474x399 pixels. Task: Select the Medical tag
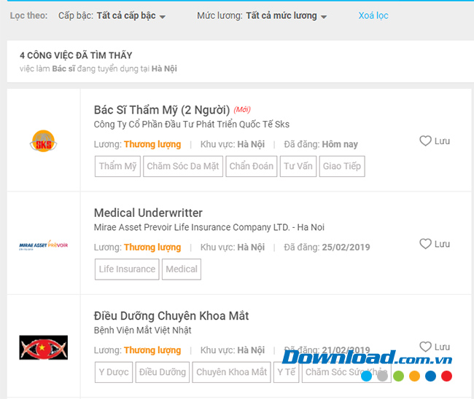(182, 269)
